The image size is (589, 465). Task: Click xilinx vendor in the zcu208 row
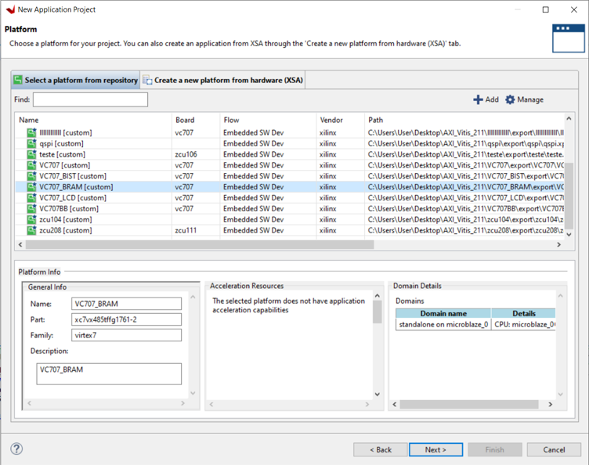tap(328, 230)
